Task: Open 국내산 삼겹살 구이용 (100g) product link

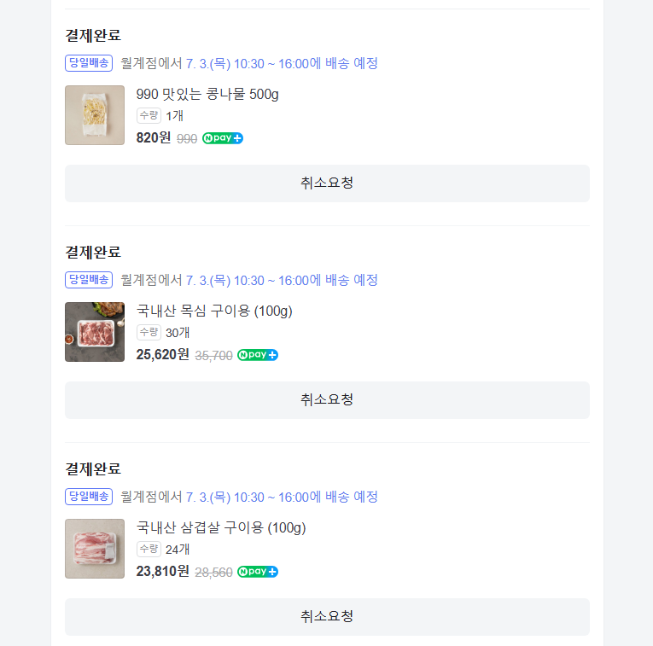Action: click(x=221, y=527)
